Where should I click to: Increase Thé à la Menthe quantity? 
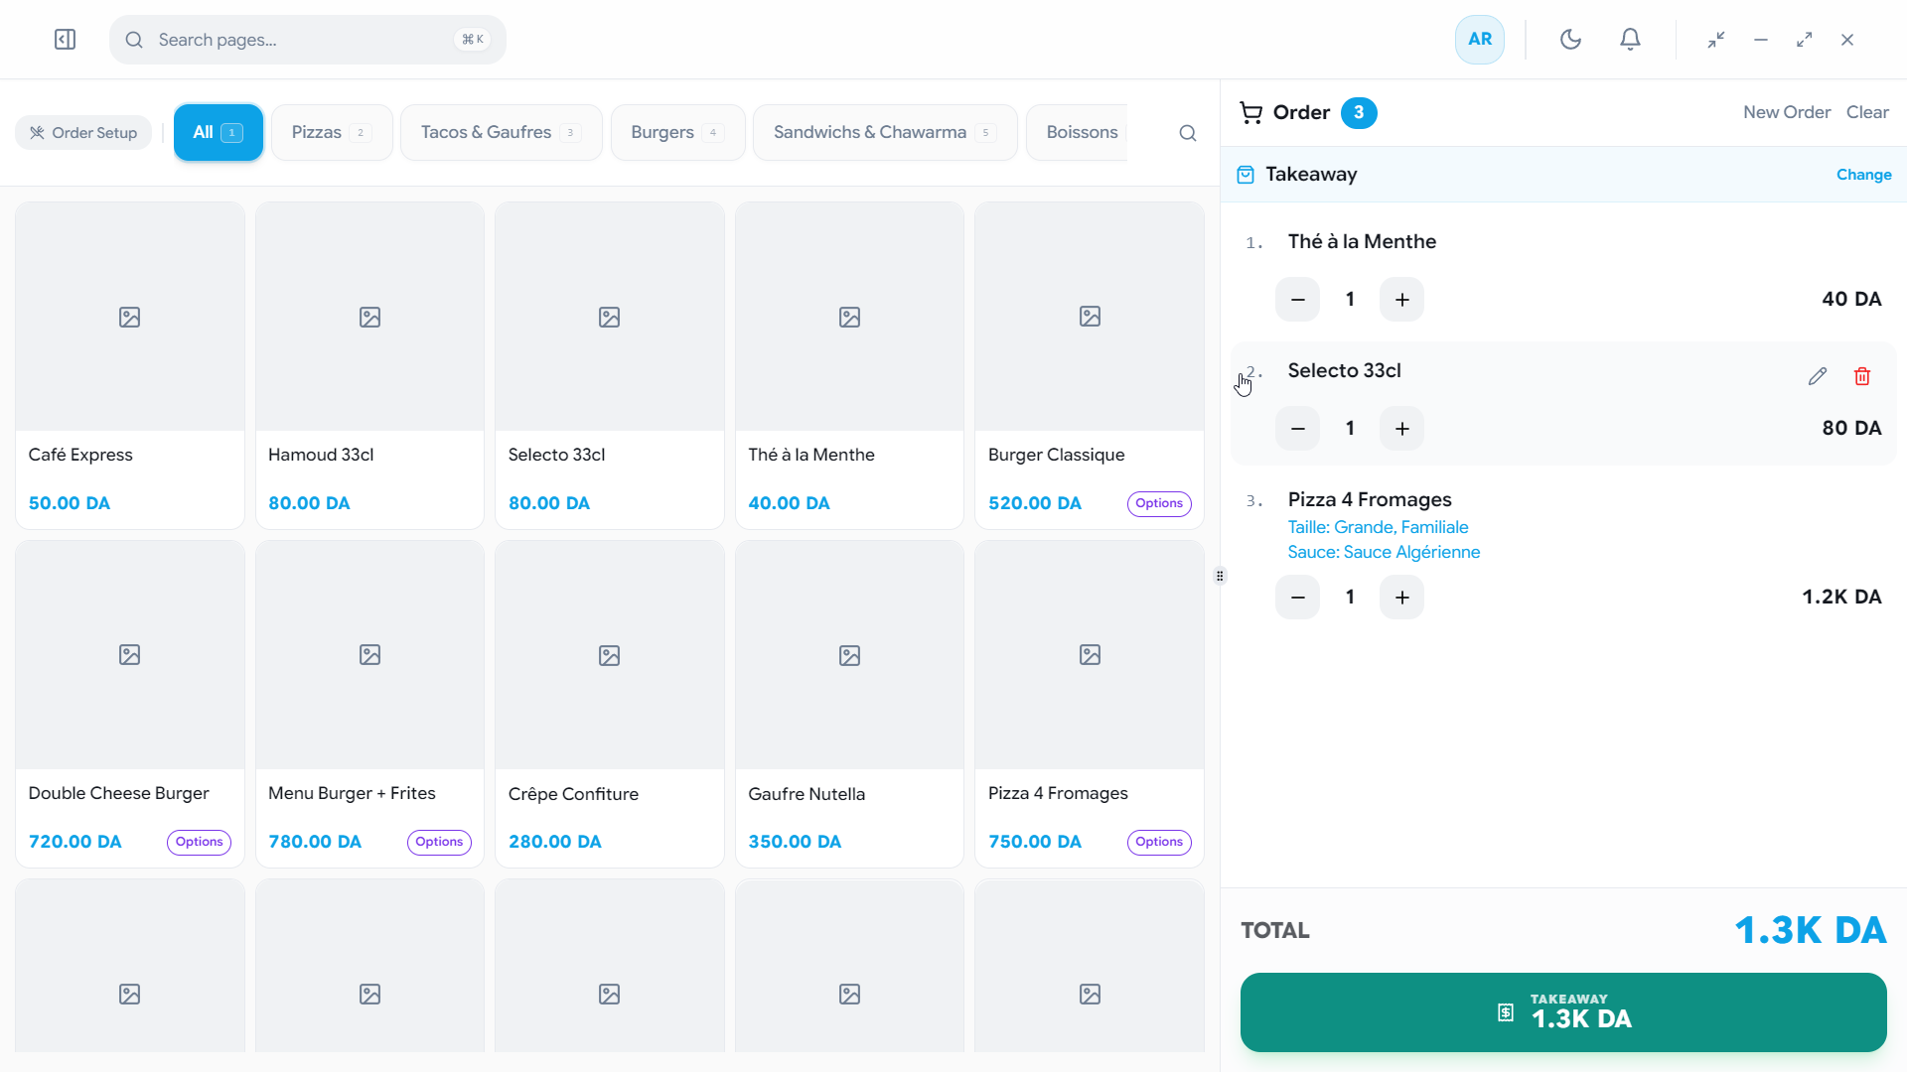pos(1401,300)
